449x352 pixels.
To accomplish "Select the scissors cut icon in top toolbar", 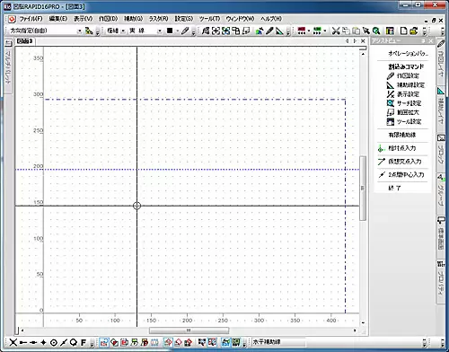I will (x=336, y=31).
